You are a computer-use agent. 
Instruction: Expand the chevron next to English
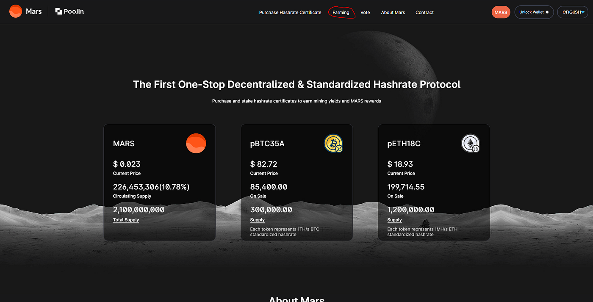click(583, 12)
